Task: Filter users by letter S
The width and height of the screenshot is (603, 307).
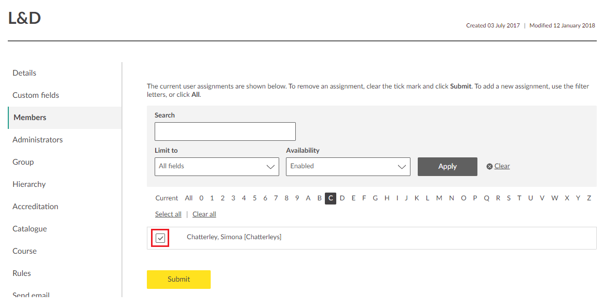Action: point(509,198)
